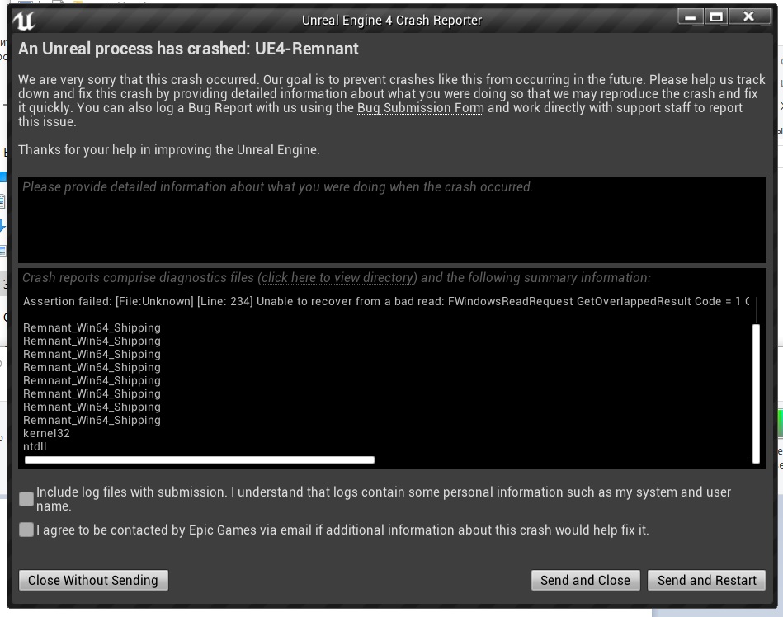Click the Unreal Engine 4 Crash Reporter title

click(x=392, y=20)
